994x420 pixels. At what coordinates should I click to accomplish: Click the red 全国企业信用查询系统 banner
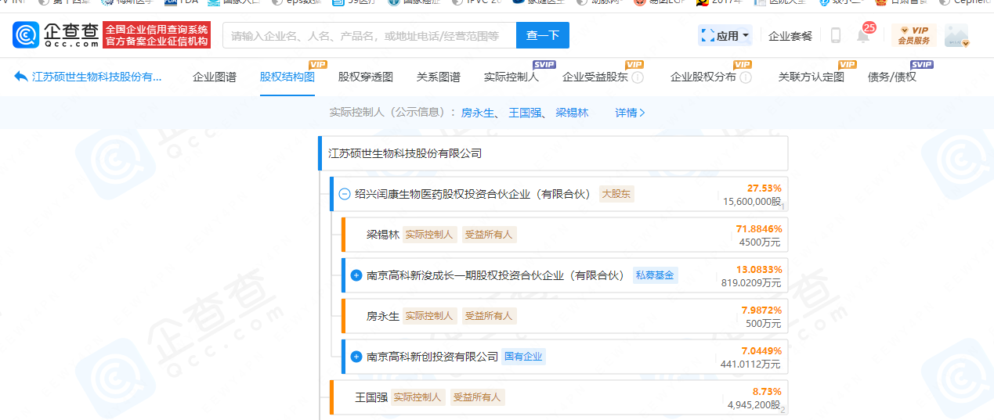(157, 35)
